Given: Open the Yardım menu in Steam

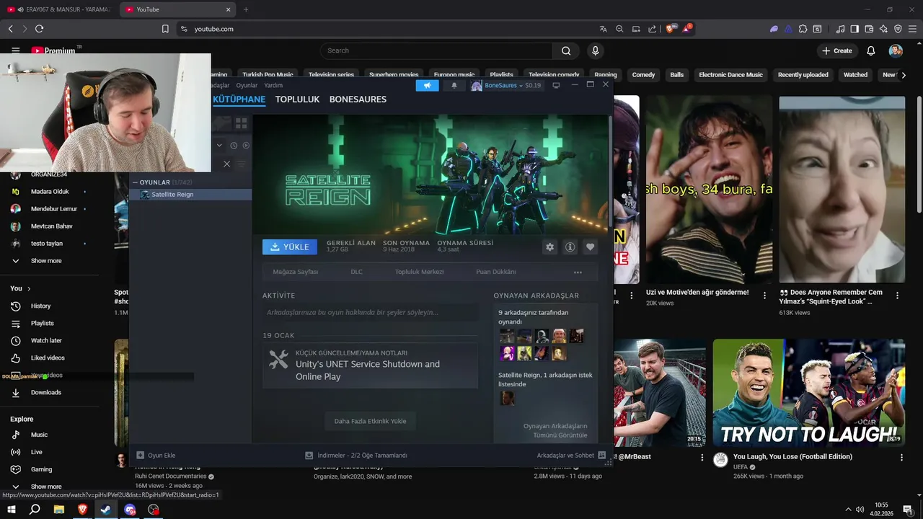Looking at the screenshot, I should click(x=273, y=85).
